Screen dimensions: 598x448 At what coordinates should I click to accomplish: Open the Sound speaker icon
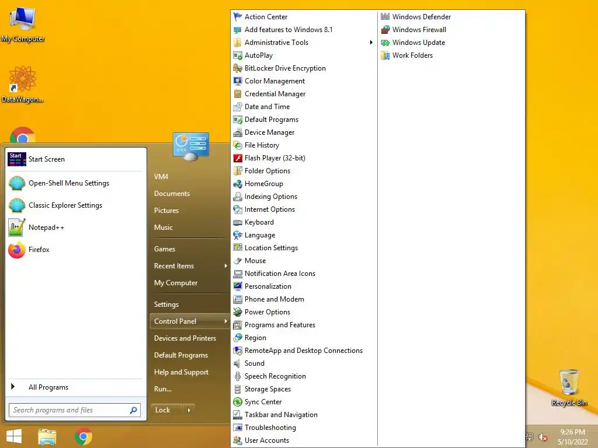[238, 363]
